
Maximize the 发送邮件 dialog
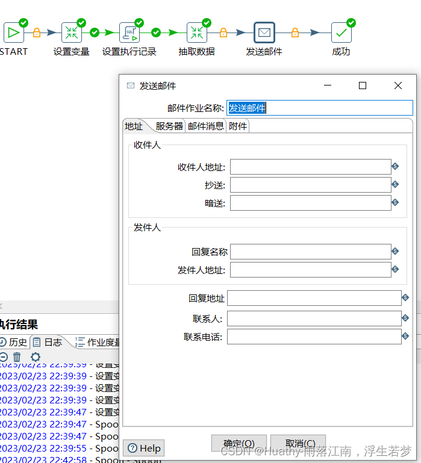(x=363, y=85)
